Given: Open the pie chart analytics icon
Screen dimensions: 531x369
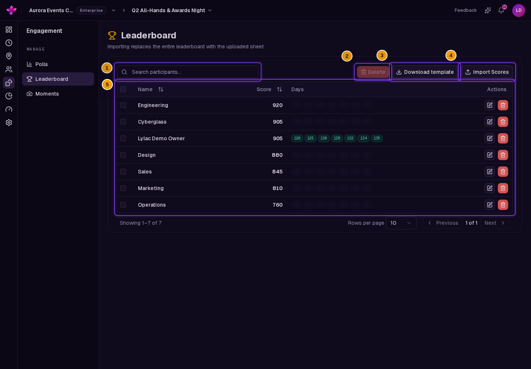Looking at the screenshot, I should click(x=9, y=96).
